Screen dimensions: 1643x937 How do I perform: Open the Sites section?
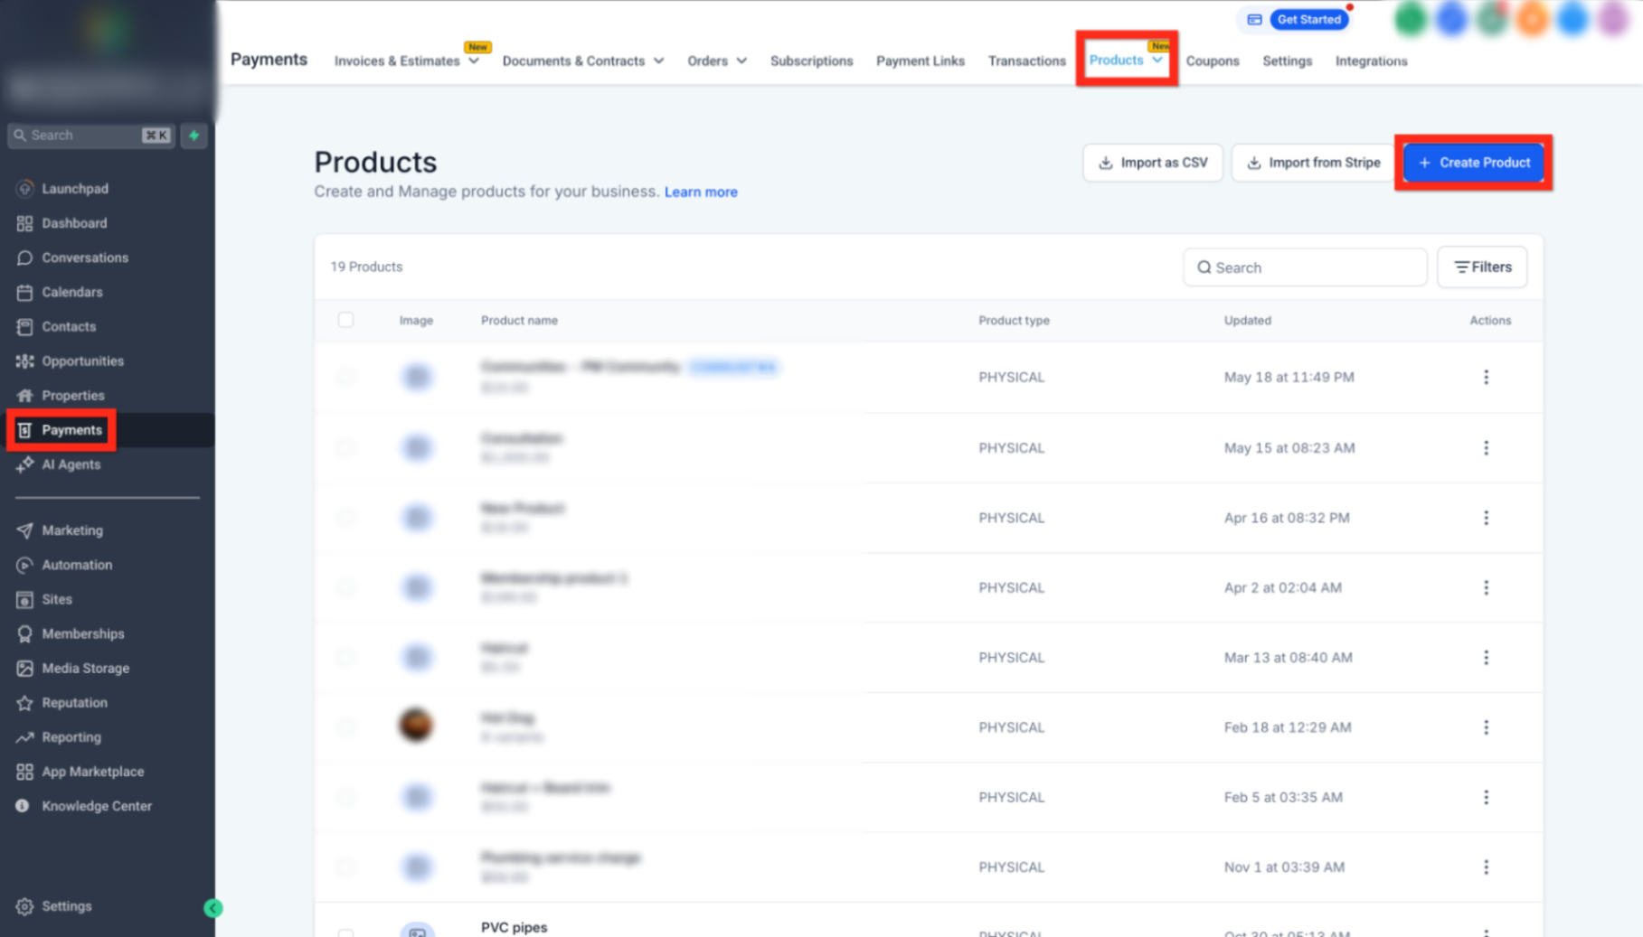click(56, 599)
